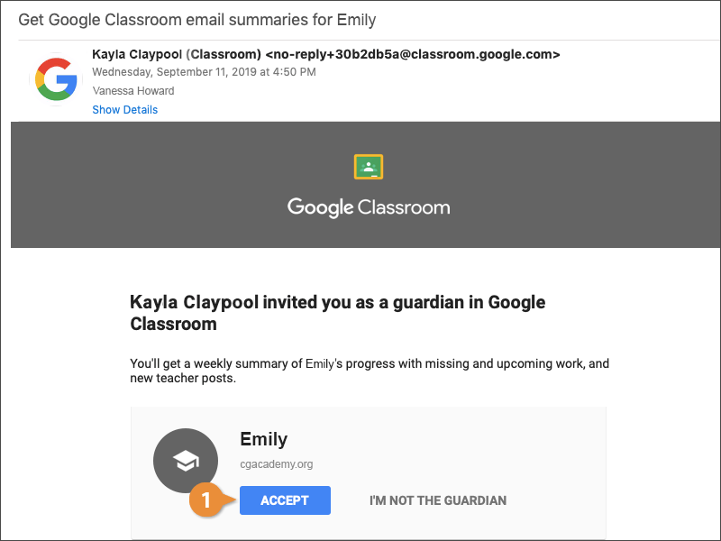Click the heading about guardian invitation
This screenshot has height=541, width=721.
coord(337,313)
